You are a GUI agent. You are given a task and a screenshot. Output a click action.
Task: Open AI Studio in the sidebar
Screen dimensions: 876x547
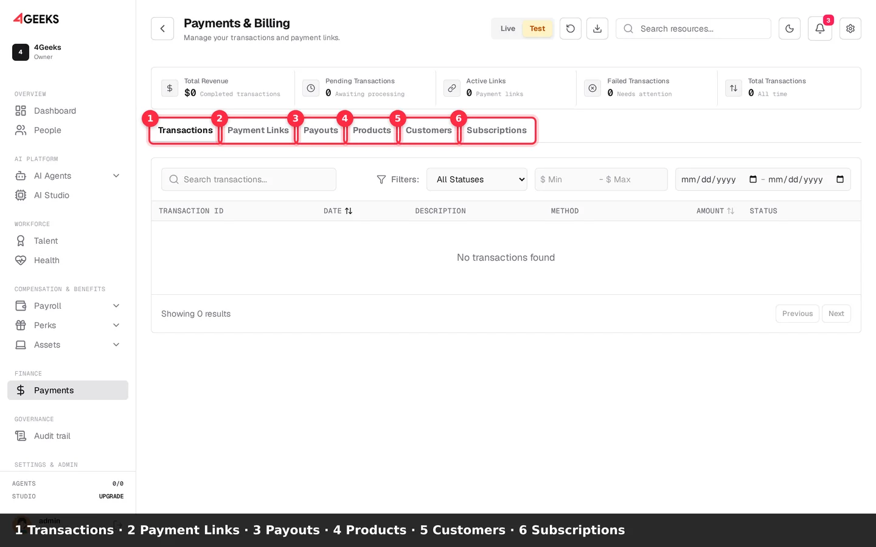(x=68, y=195)
